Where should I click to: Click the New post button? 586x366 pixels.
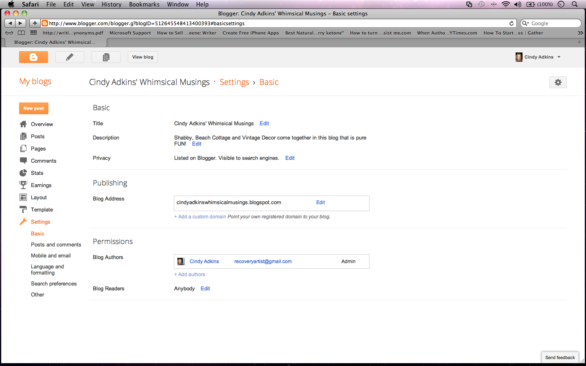(34, 108)
